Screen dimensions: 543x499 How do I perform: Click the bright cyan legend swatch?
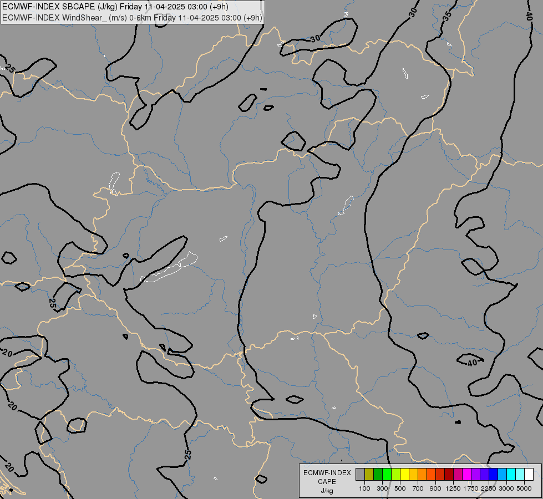point(511,474)
